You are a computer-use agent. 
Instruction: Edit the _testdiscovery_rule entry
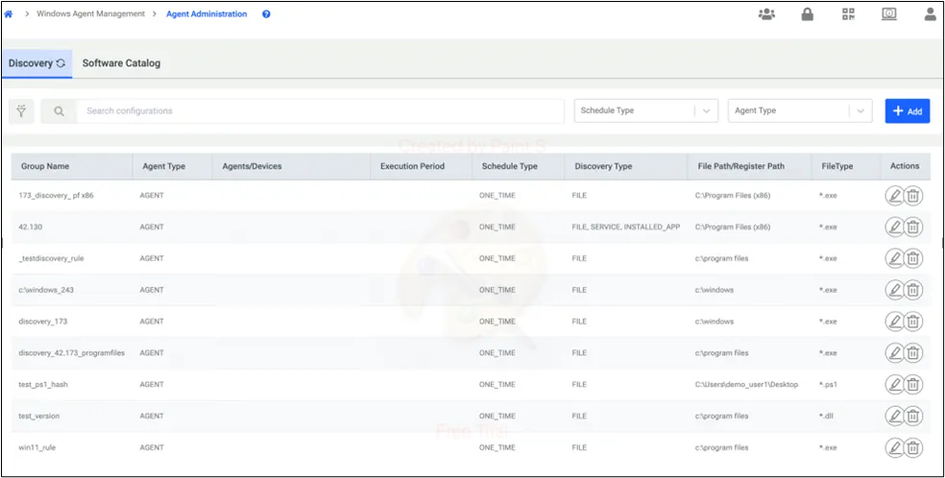coord(895,258)
